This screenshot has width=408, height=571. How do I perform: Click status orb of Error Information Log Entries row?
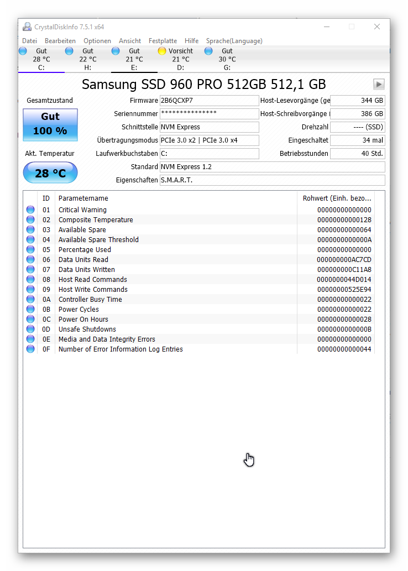pos(30,349)
